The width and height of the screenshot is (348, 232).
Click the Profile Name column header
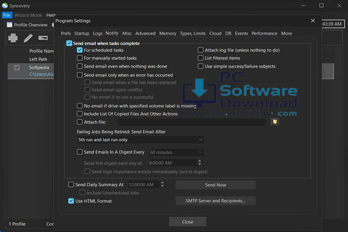tap(42, 51)
